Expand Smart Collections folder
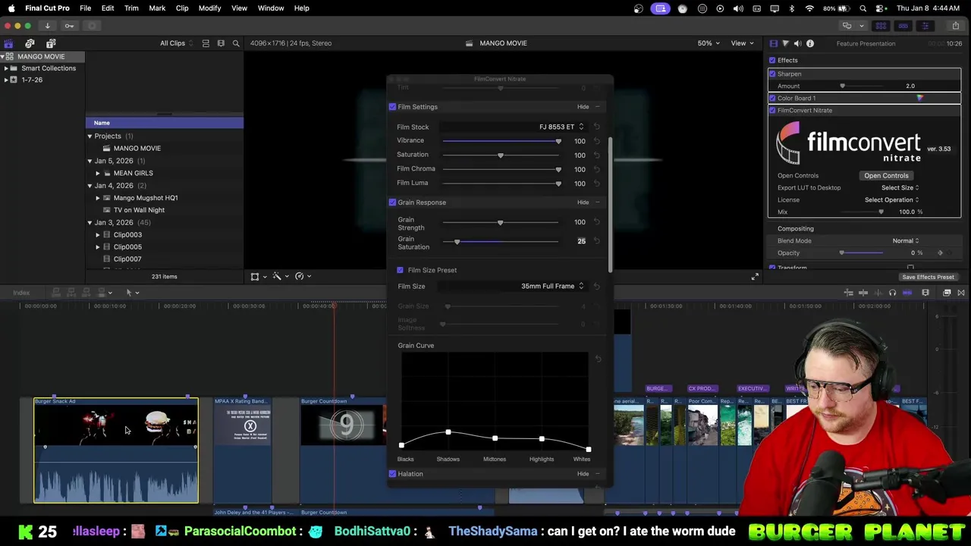971x546 pixels. pos(6,68)
